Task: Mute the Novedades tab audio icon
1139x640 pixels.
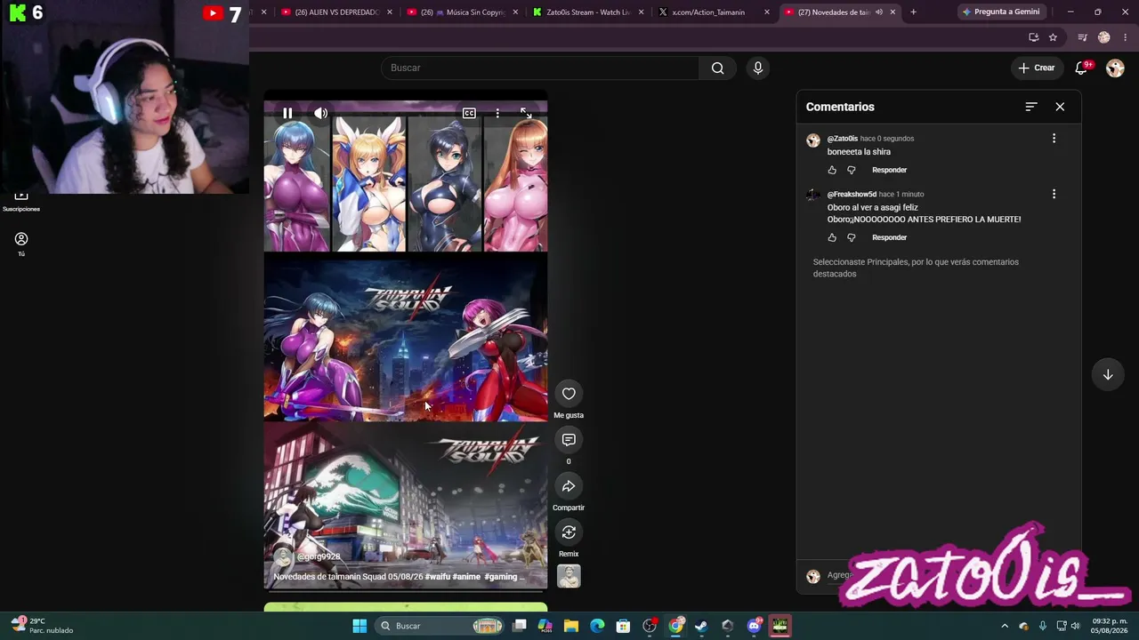Action: 878,12
